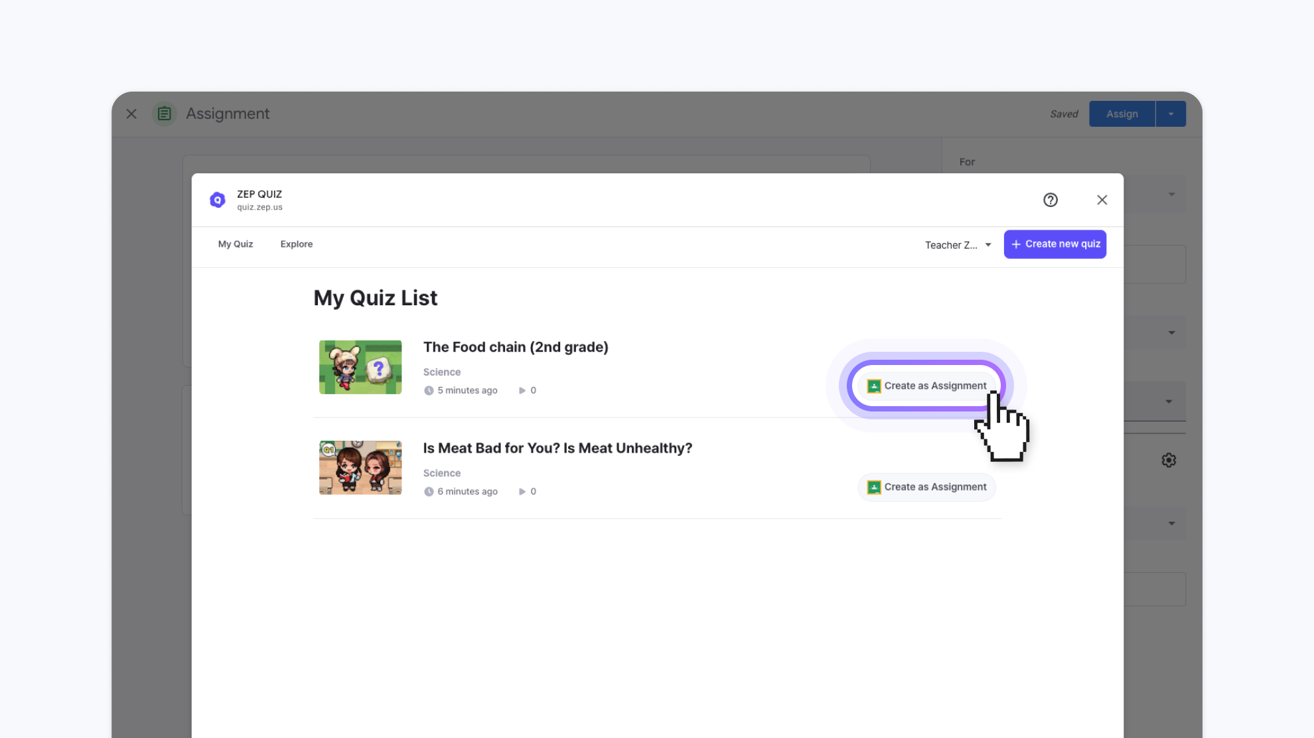This screenshot has width=1314, height=738.
Task: Click clock icon beside 6 minutes ago
Action: [x=429, y=492]
